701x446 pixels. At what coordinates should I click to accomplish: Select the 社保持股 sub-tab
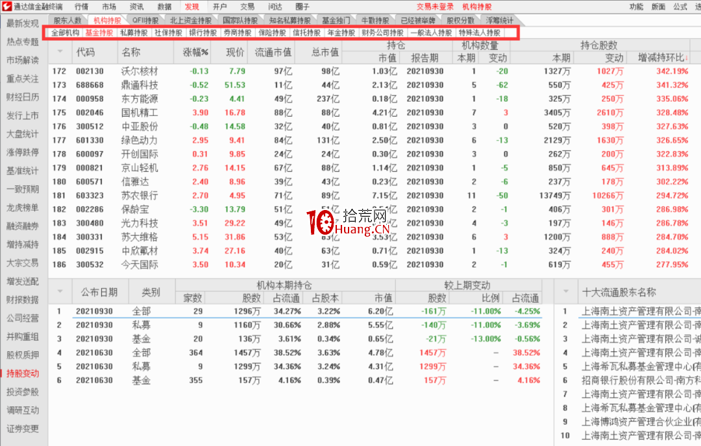click(x=169, y=32)
